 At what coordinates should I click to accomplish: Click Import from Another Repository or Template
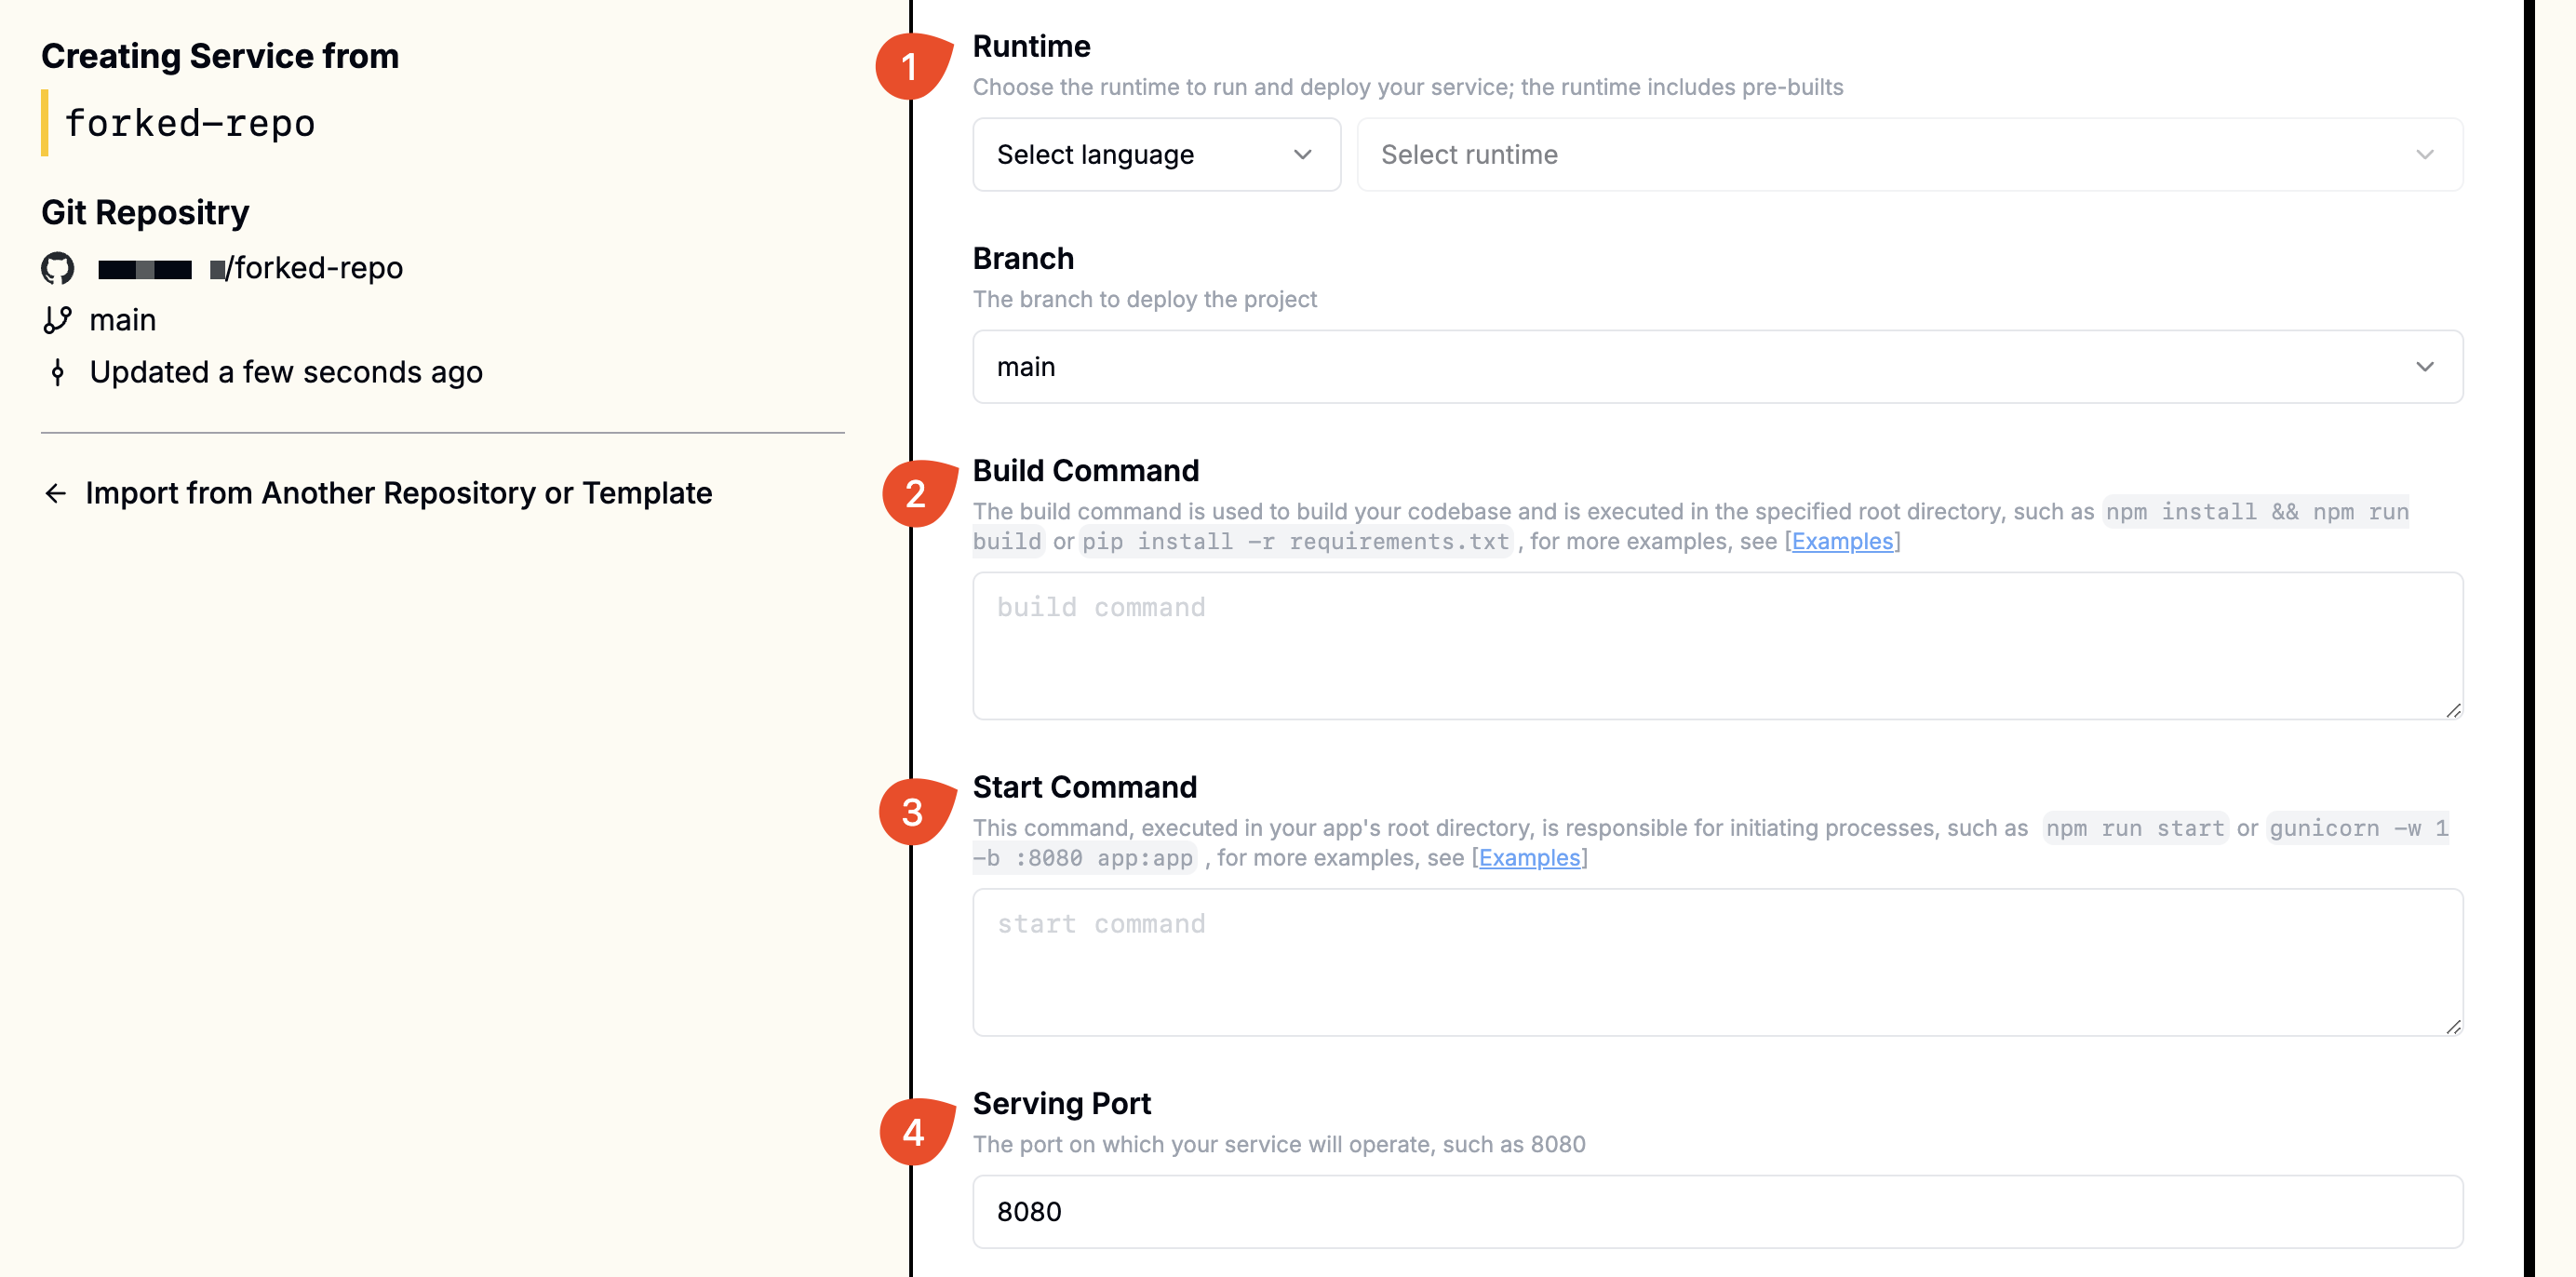[398, 493]
